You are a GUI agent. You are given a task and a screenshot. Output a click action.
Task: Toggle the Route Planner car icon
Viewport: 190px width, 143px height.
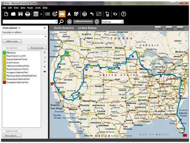point(62,14)
